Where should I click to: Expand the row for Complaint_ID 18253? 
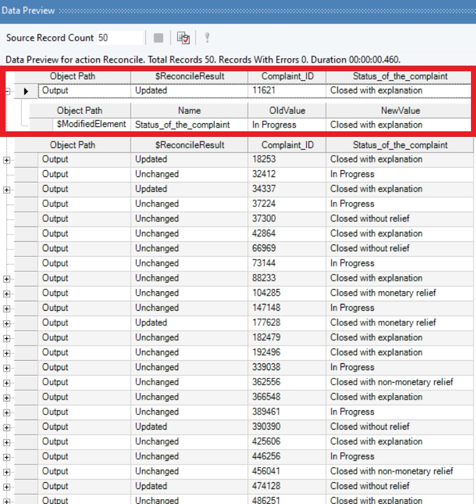tap(7, 159)
